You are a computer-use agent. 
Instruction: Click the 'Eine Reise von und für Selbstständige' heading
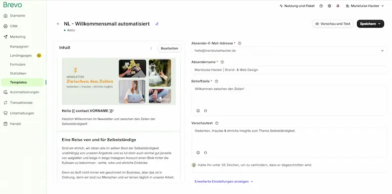point(99,140)
